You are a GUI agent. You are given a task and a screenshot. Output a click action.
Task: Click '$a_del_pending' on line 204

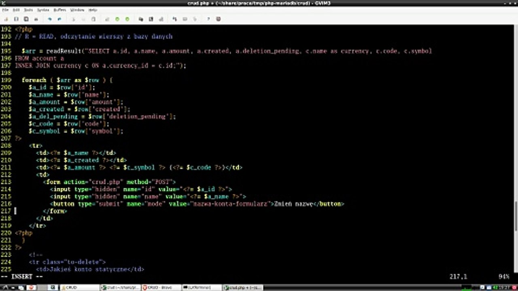pyautogui.click(x=53, y=116)
